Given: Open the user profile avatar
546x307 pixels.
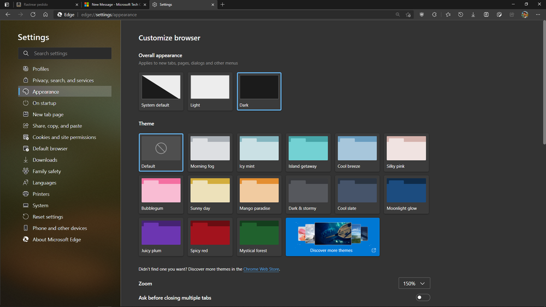Looking at the screenshot, I should tap(525, 15).
